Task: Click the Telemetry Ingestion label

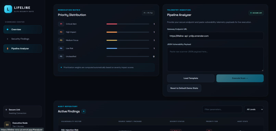Action: pos(179,10)
